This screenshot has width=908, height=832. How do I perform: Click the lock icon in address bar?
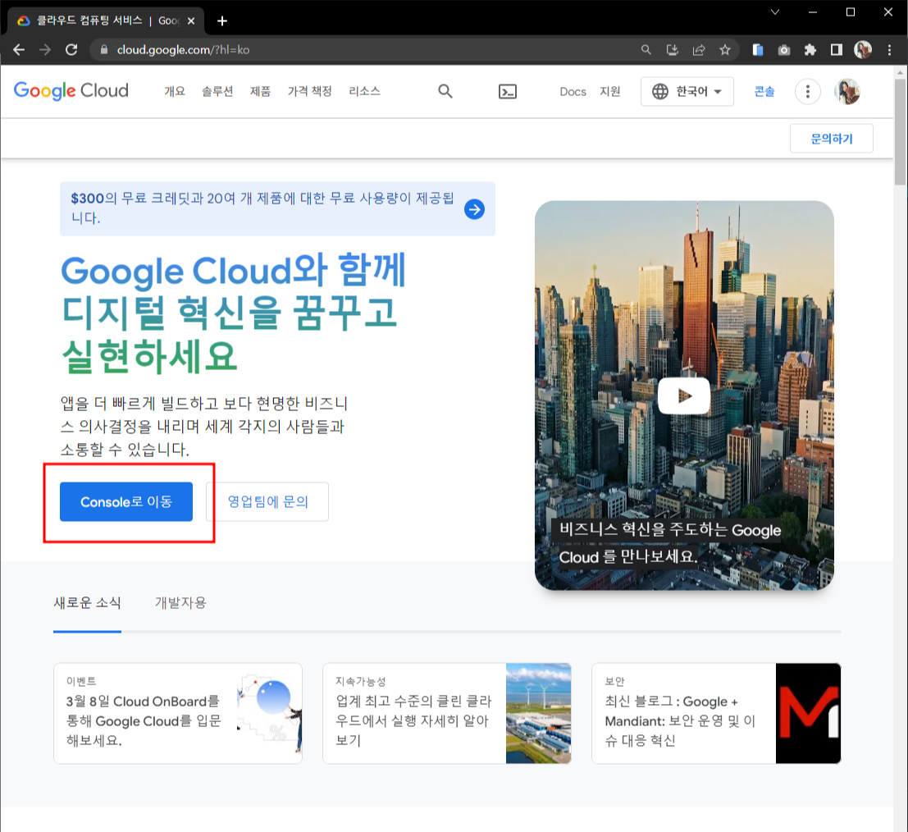point(104,50)
